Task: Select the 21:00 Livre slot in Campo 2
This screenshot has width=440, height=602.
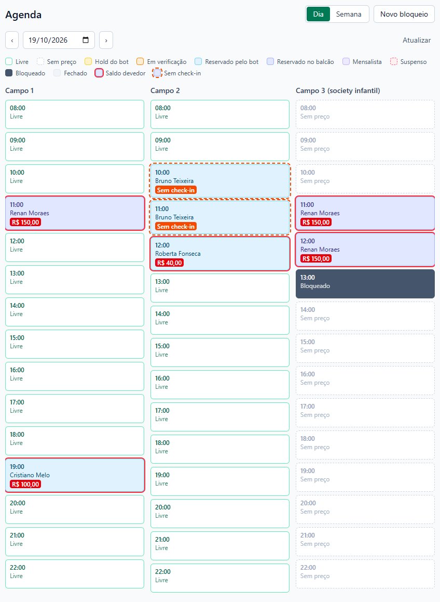Action: (220, 546)
